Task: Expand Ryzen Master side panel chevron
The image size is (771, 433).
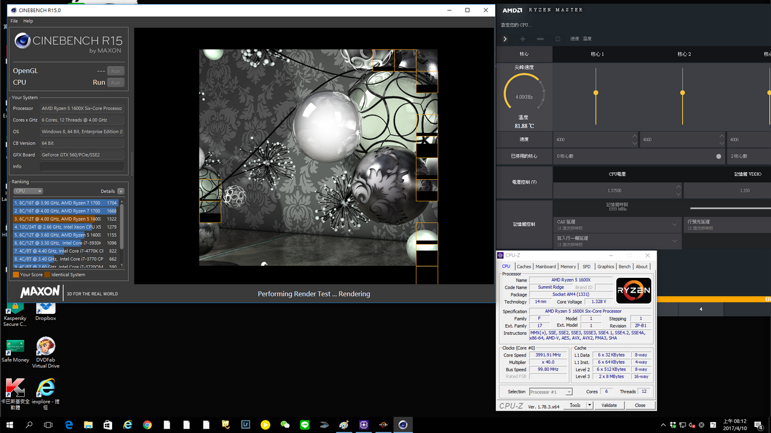Action: pyautogui.click(x=505, y=39)
